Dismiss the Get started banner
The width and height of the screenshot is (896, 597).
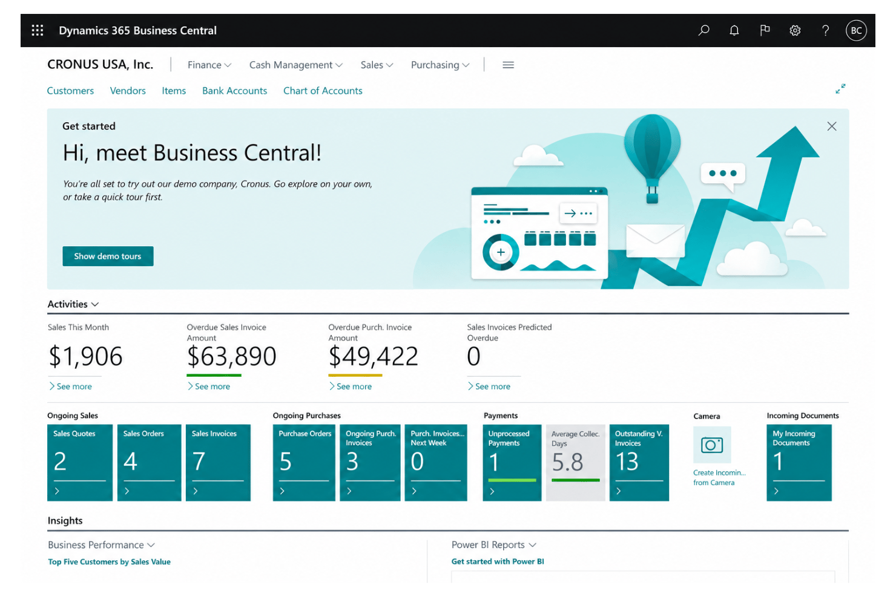click(832, 126)
